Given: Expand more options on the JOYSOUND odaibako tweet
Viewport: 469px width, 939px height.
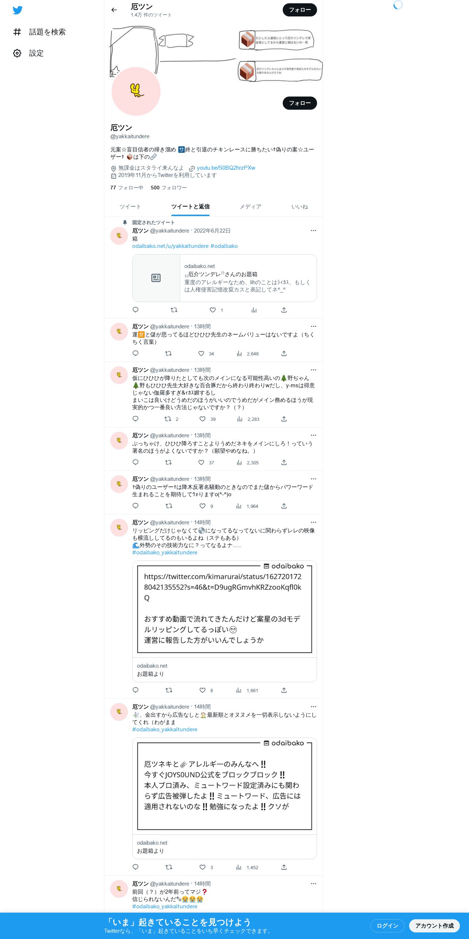Looking at the screenshot, I should coord(313,707).
